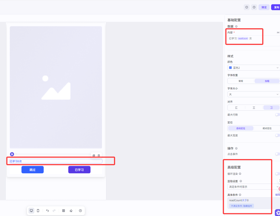Enable the 循环渲染 toggle
Image resolution: width=280 pixels, height=216 pixels.
pos(278,174)
